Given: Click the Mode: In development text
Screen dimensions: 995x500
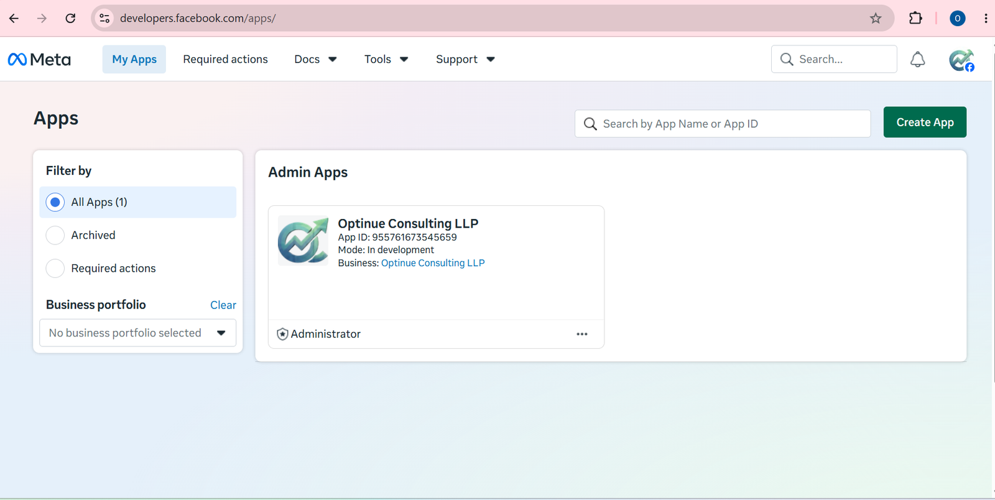Looking at the screenshot, I should point(386,250).
